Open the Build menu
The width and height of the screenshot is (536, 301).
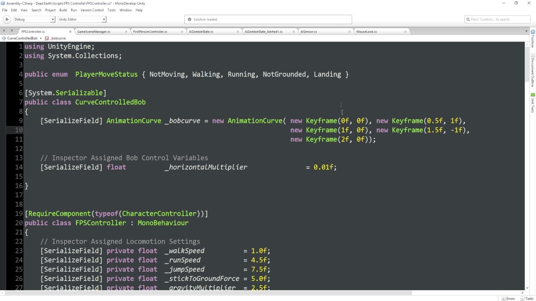63,10
